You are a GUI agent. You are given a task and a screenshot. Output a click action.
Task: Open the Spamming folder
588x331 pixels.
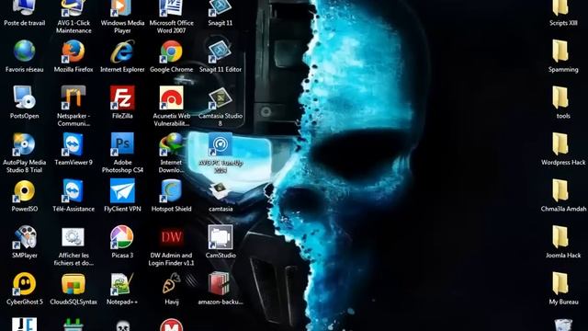560,51
